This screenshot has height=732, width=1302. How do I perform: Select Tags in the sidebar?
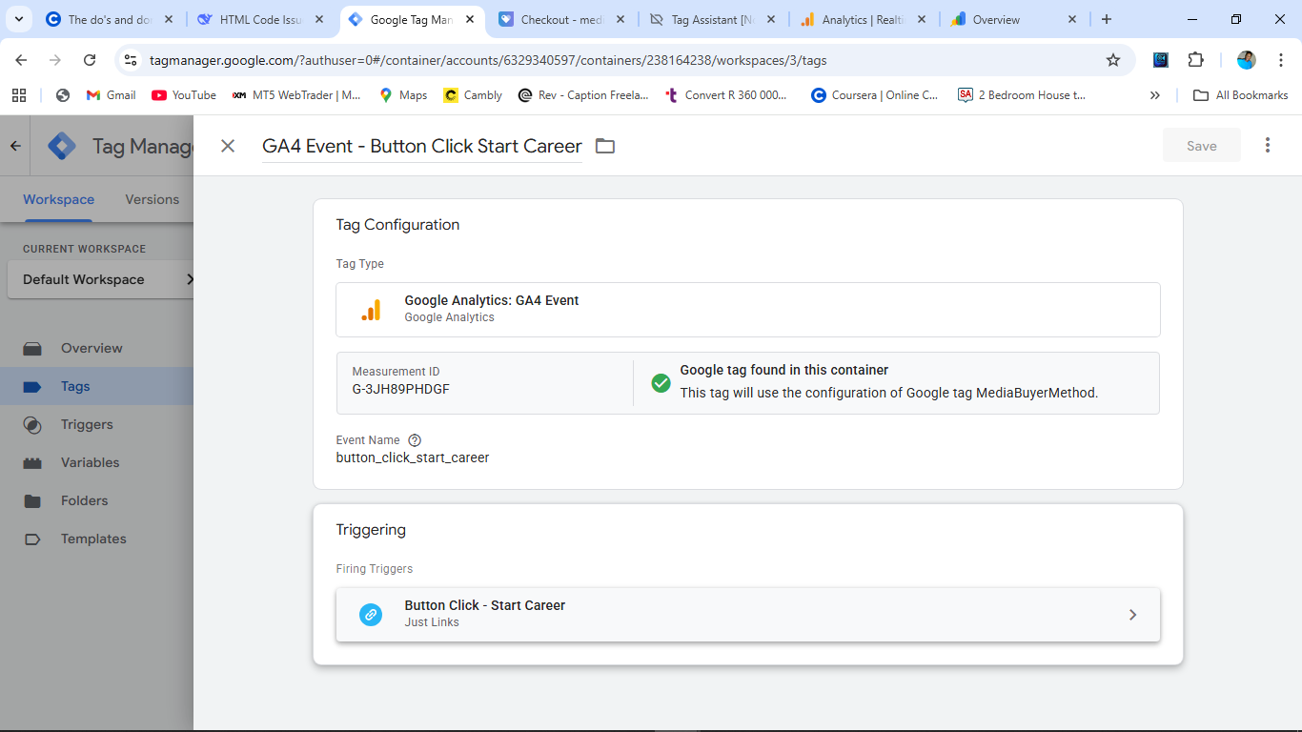tap(75, 386)
